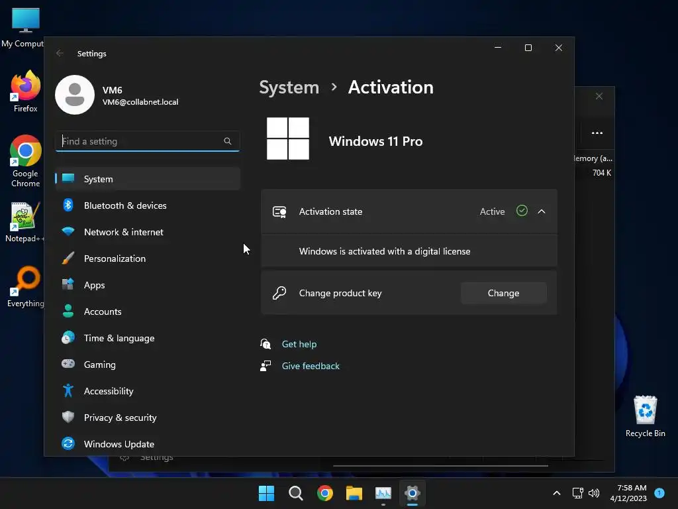This screenshot has height=509, width=678.
Task: Open Time & language settings
Action: click(148, 338)
